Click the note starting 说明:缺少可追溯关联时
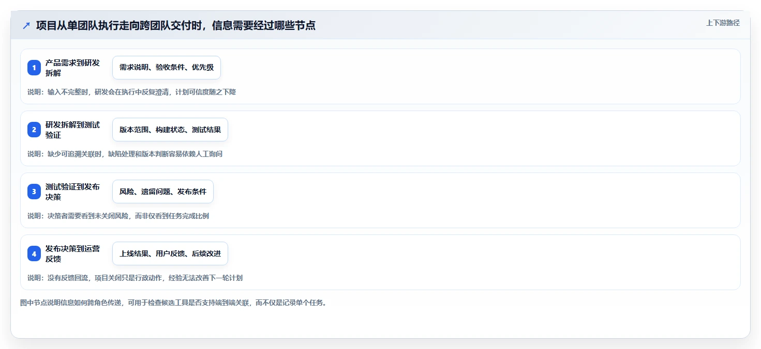 click(x=125, y=154)
